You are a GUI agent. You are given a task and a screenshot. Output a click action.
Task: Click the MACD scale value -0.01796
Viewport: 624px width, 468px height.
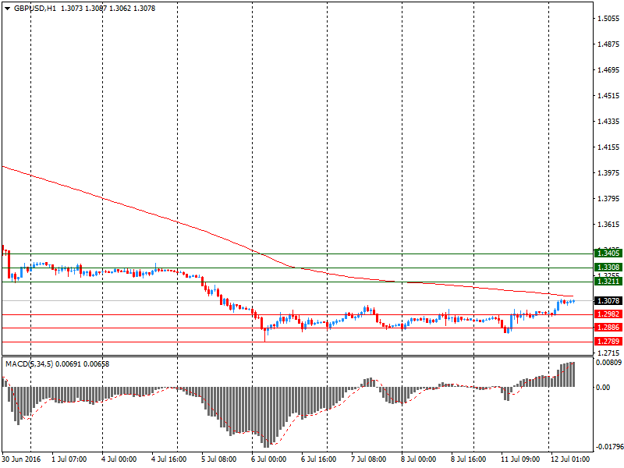609,447
